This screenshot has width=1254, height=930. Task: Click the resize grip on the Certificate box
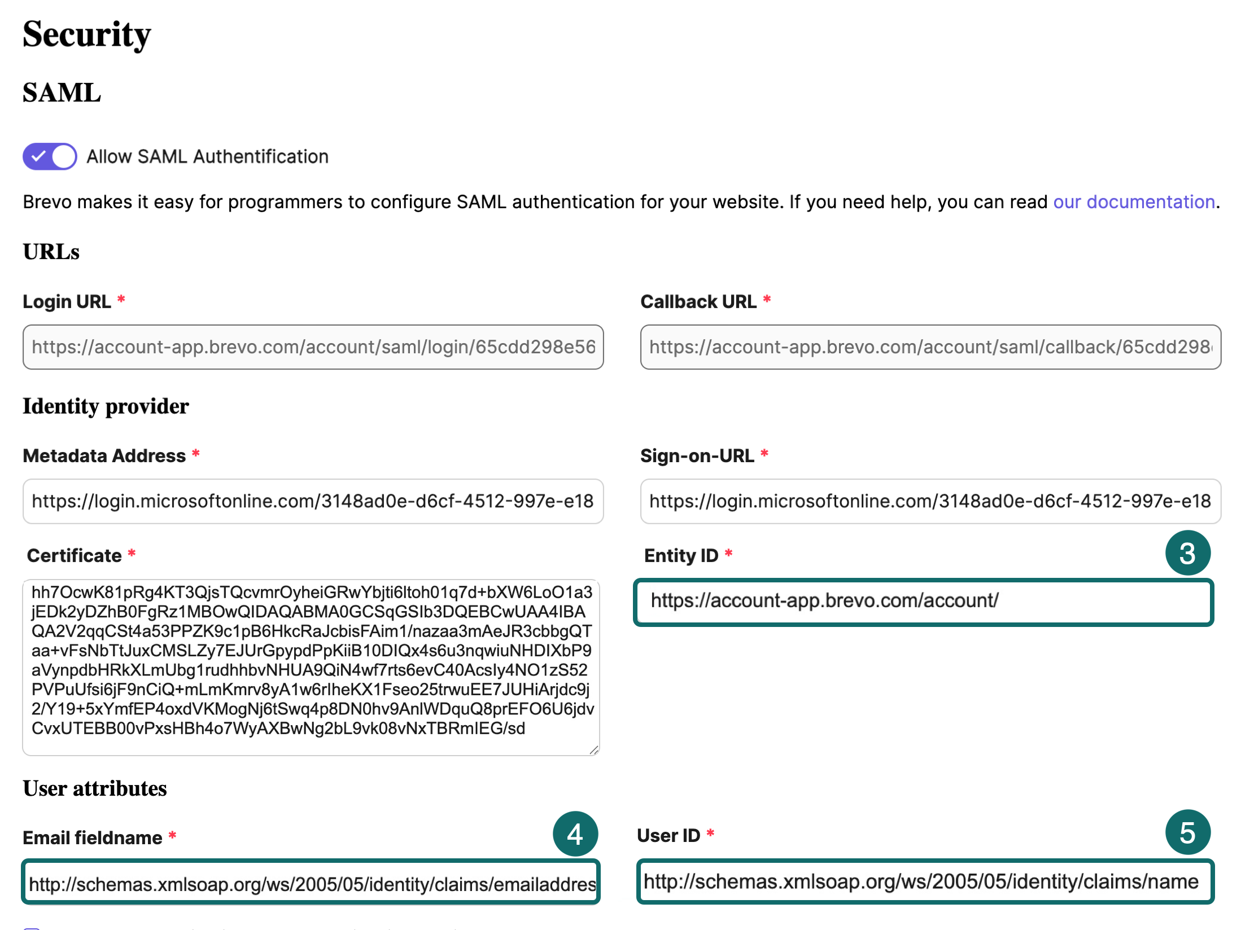(593, 749)
